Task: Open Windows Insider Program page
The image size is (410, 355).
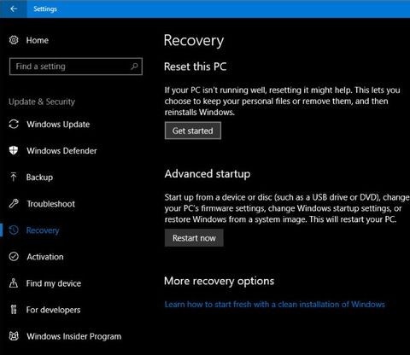Action: point(74,336)
